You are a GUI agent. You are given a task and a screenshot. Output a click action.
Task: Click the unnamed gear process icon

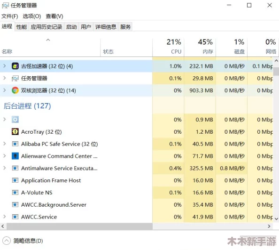[15, 120]
